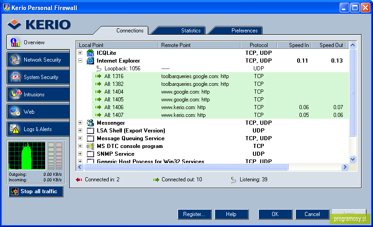Click the green Connected out arrow icon
The height and width of the screenshot is (227, 373).
[x=156, y=179]
